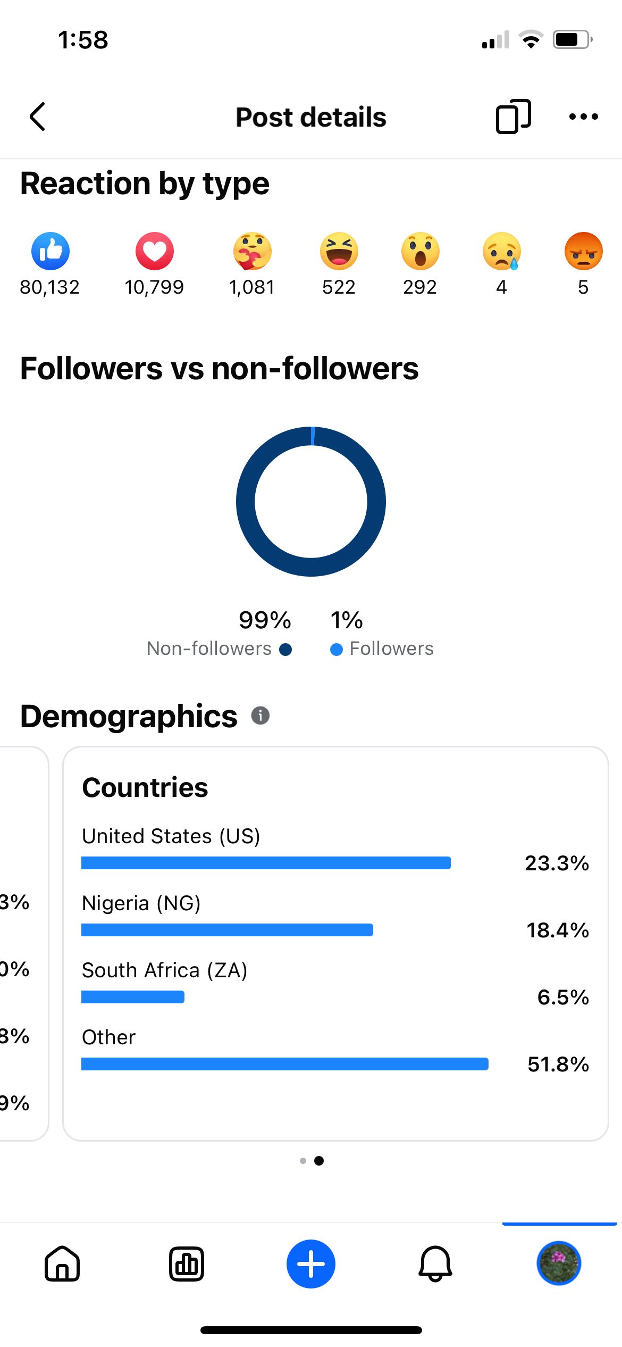Tap the Love heart reaction icon
This screenshot has height=1347, width=622.
(x=155, y=251)
